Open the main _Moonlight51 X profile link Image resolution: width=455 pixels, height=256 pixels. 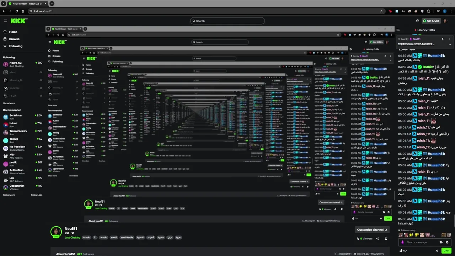pyautogui.click(x=343, y=254)
